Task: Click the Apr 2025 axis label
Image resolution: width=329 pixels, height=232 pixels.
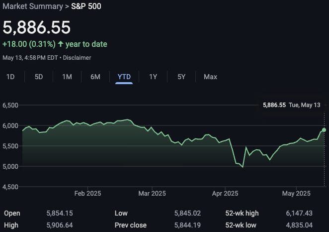Action: (x=225, y=193)
